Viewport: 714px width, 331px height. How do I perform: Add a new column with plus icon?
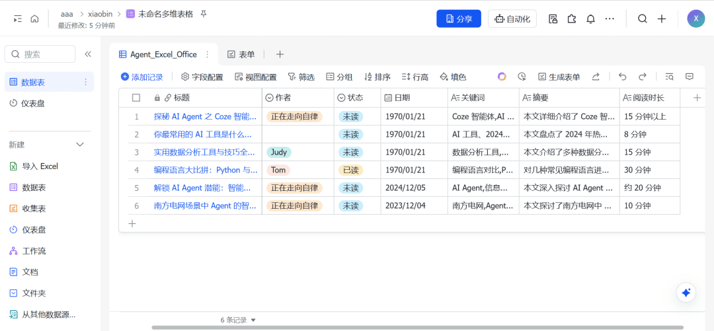tap(697, 97)
